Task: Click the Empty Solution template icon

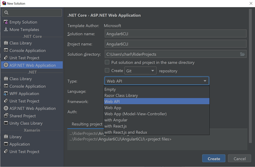Action: (x=6, y=22)
